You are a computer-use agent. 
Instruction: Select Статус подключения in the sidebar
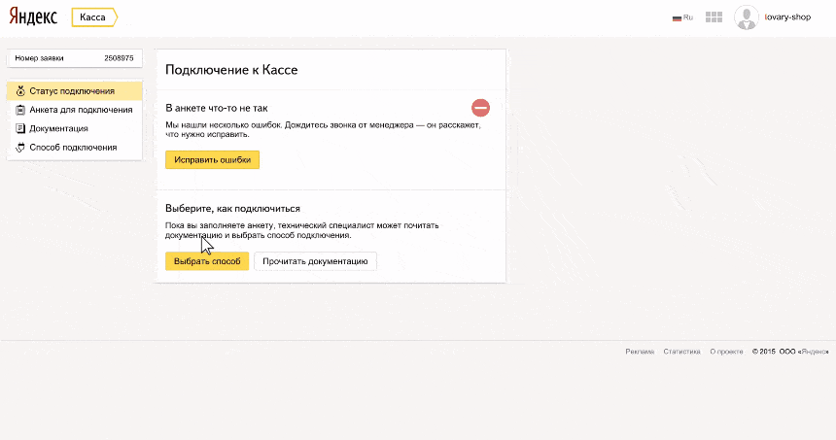point(75,91)
